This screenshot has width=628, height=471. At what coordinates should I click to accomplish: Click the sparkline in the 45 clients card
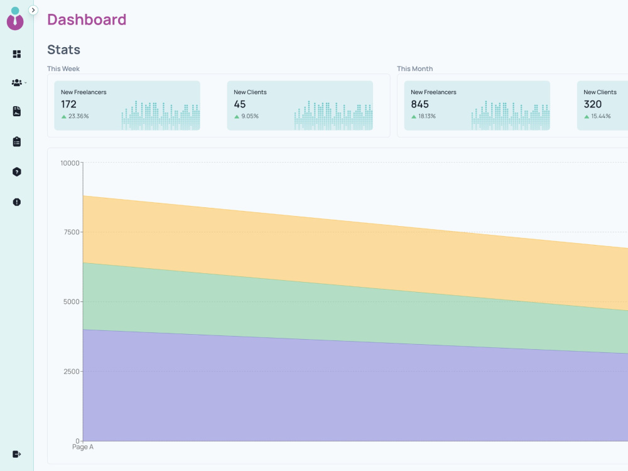pyautogui.click(x=333, y=116)
